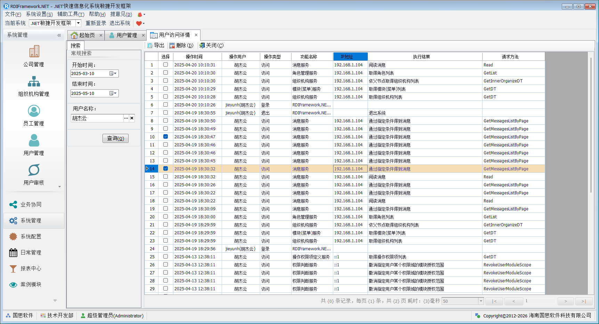The image size is (599, 324).
Task: Click the 导出 export toolbar icon
Action: (150, 46)
